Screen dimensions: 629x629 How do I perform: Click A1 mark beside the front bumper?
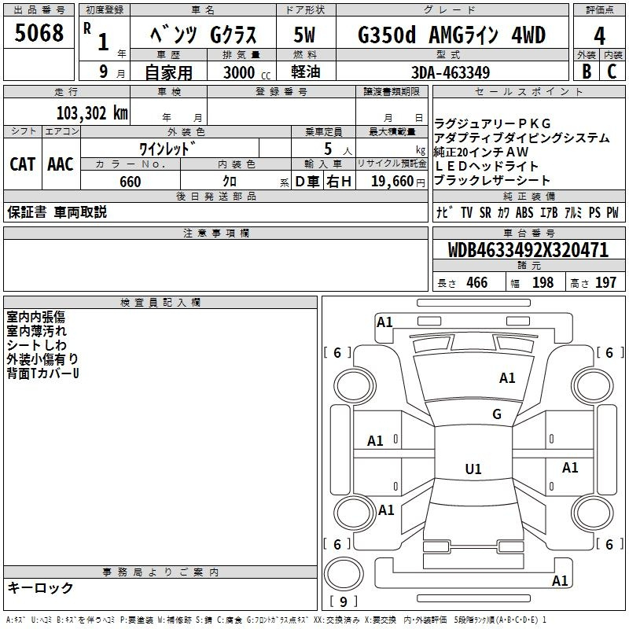[x=384, y=322]
